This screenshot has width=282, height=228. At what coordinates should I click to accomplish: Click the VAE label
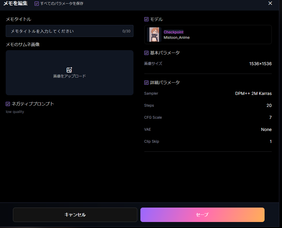coord(148,129)
